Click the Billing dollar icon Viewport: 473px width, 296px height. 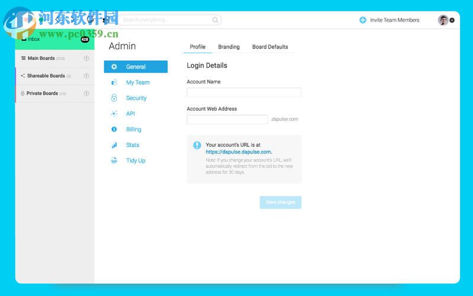pos(114,129)
